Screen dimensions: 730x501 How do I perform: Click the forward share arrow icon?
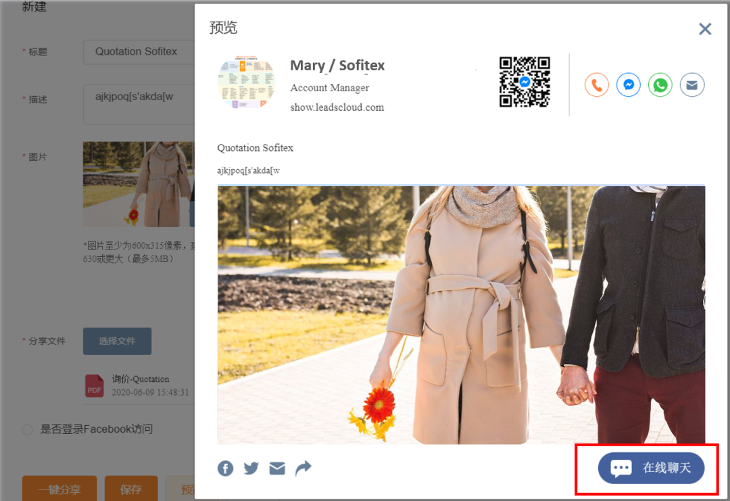pyautogui.click(x=303, y=468)
